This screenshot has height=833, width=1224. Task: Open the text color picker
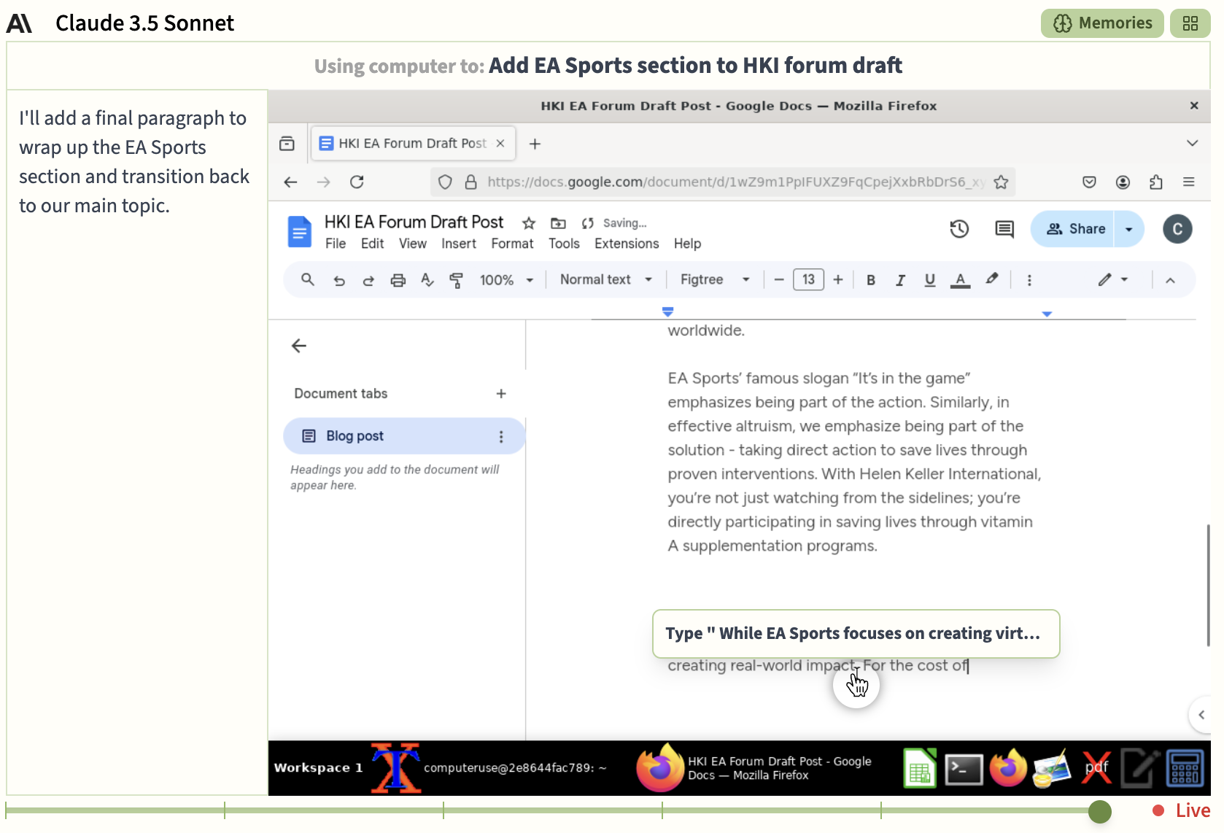click(960, 280)
